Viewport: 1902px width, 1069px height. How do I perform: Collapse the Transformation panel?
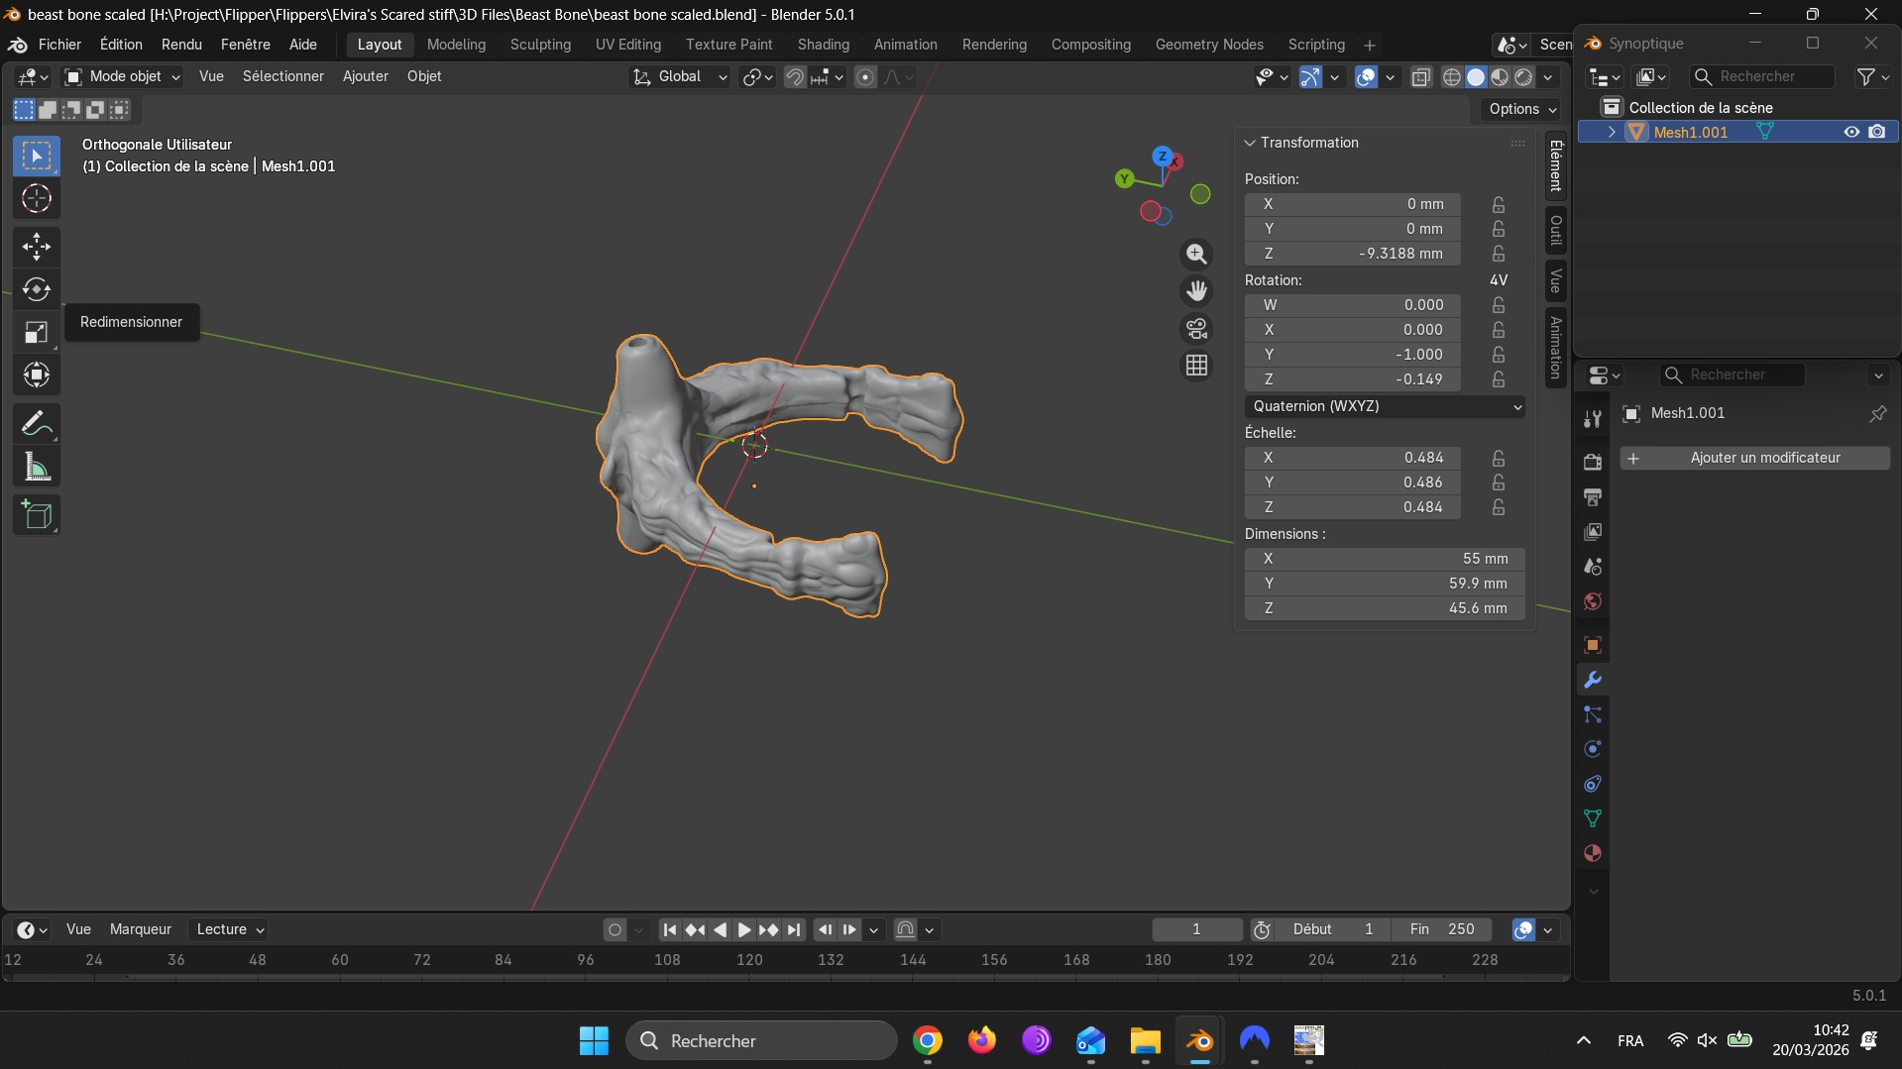tap(1250, 143)
